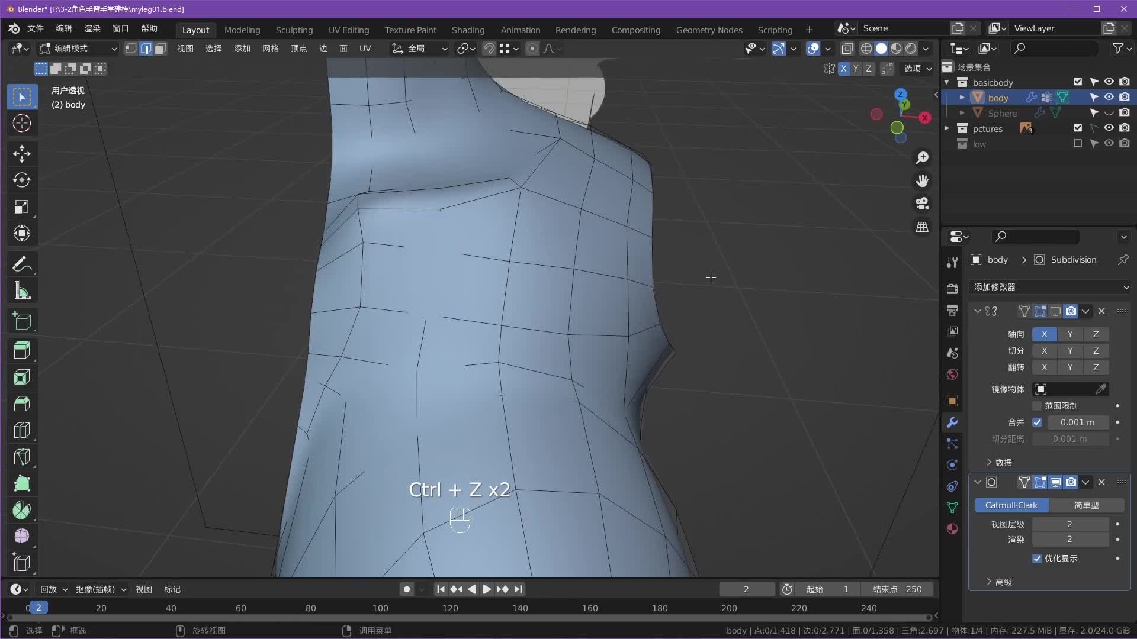This screenshot has height=639, width=1137.
Task: Choose the Knife tool
Action: [22, 457]
